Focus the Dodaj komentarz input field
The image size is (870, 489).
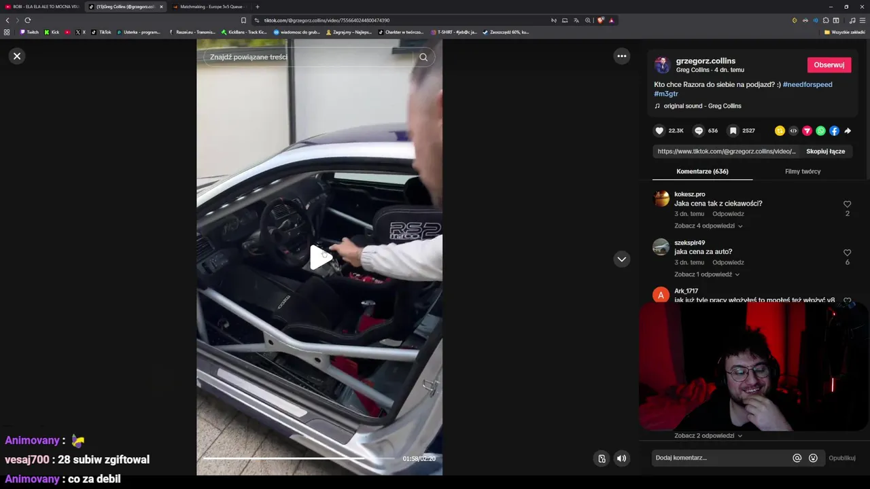720,458
